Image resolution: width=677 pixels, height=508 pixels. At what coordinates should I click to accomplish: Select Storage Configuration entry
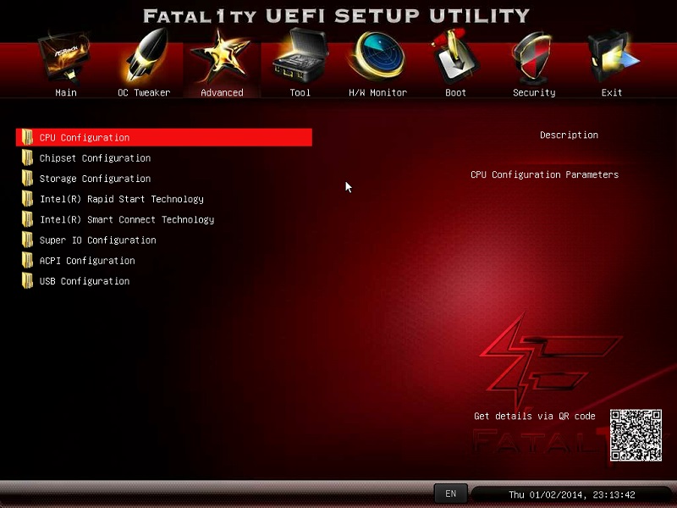(95, 179)
